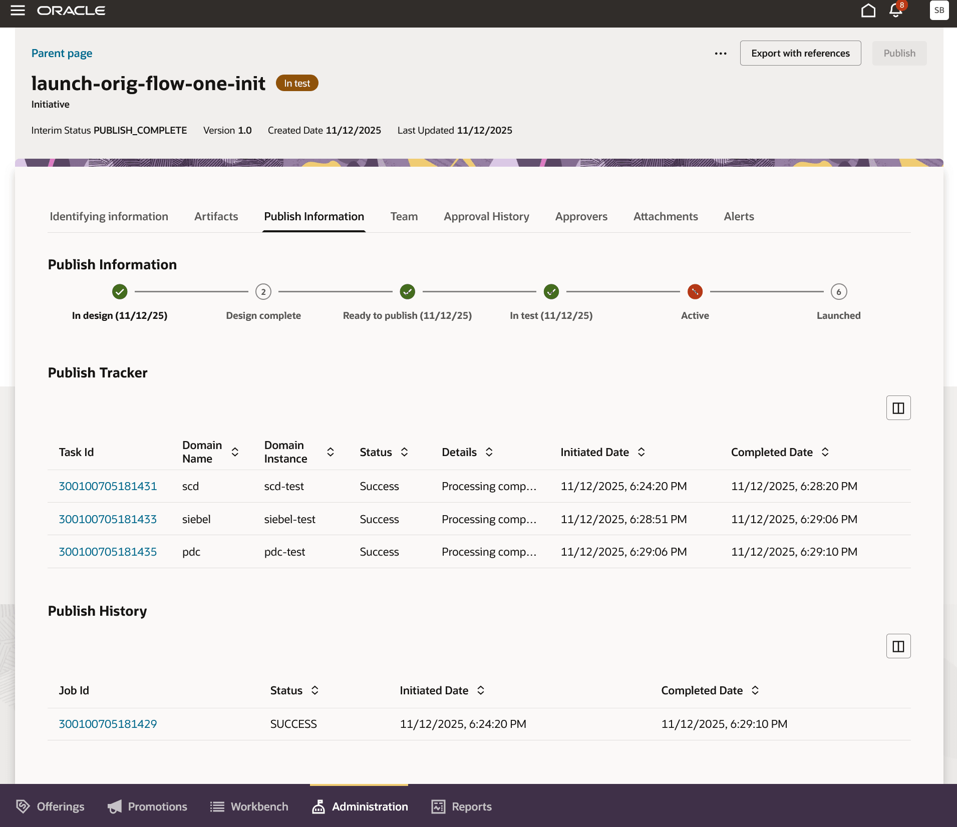The image size is (957, 827).
Task: Sort Publish Tracker by Domain Instance
Action: 331,452
